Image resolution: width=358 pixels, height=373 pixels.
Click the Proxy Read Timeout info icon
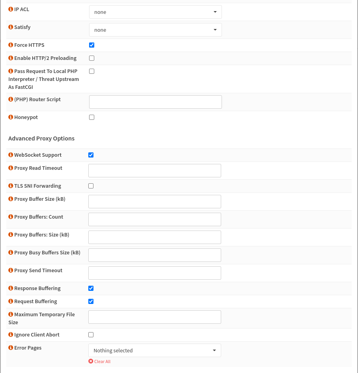click(x=10, y=167)
